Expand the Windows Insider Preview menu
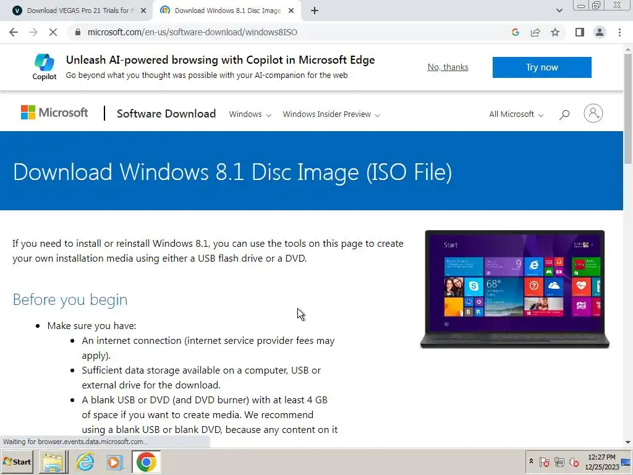The height and width of the screenshot is (475, 633). [331, 114]
